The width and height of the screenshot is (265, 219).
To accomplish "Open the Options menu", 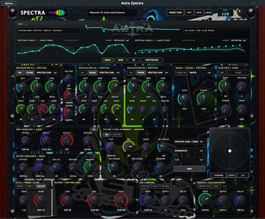I will tap(8, 3).
